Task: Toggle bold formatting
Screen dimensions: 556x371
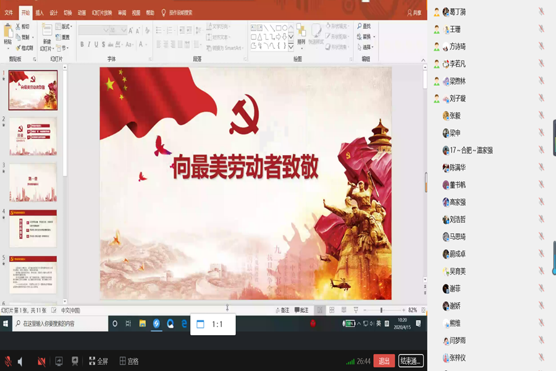Action: pyautogui.click(x=82, y=45)
